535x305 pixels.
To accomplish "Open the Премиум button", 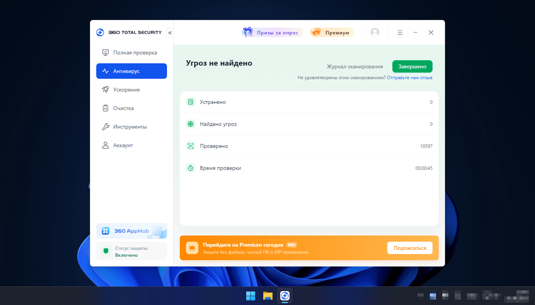I will click(332, 32).
